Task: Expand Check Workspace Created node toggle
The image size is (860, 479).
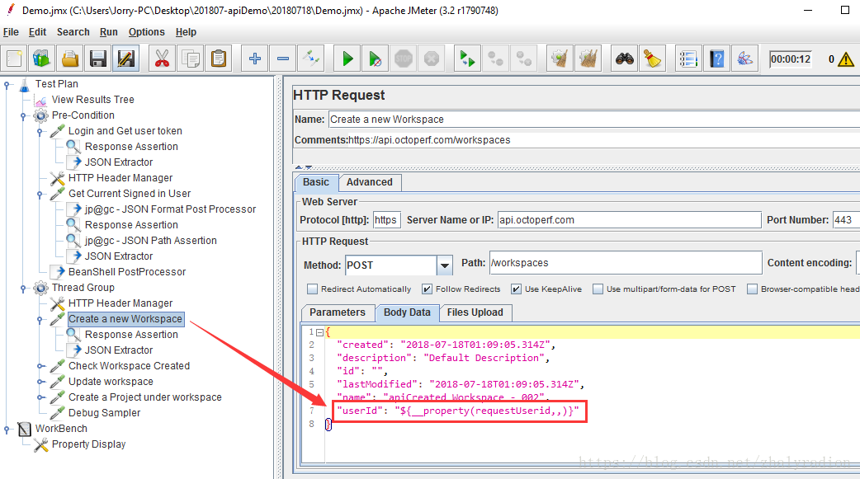Action: point(40,366)
